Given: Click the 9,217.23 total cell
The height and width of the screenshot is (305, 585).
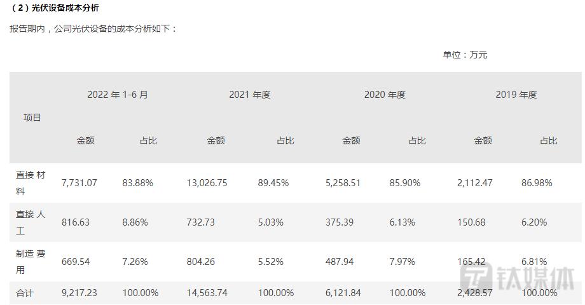Looking at the screenshot, I should (x=79, y=293).
